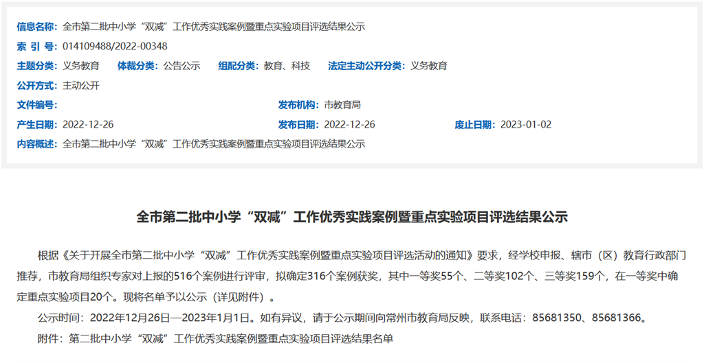Screen dimensions: 704x363
Task: Click the 公告公示 value
Action: (181, 66)
